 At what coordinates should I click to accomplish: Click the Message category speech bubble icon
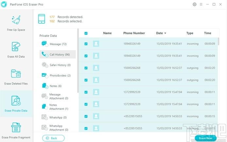click(44, 43)
